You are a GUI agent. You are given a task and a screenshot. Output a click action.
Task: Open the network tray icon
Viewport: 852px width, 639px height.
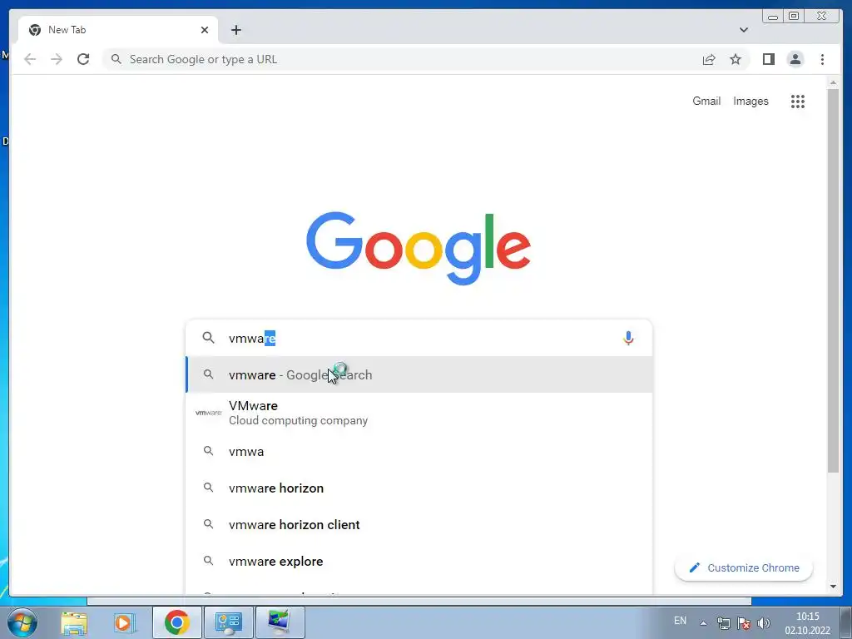[x=723, y=623]
